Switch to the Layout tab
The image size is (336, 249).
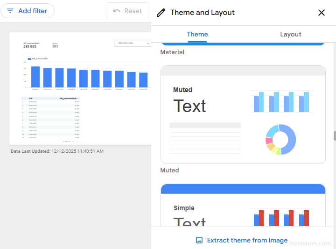(x=290, y=34)
